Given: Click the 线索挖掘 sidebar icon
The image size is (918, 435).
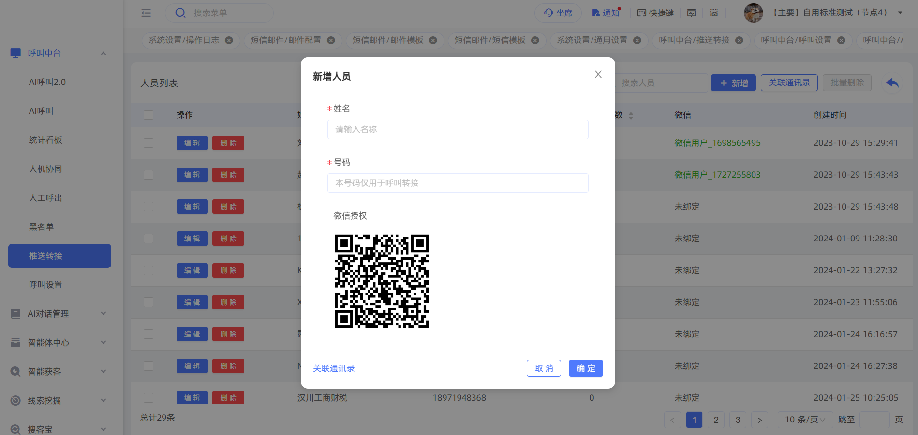Looking at the screenshot, I should (15, 401).
